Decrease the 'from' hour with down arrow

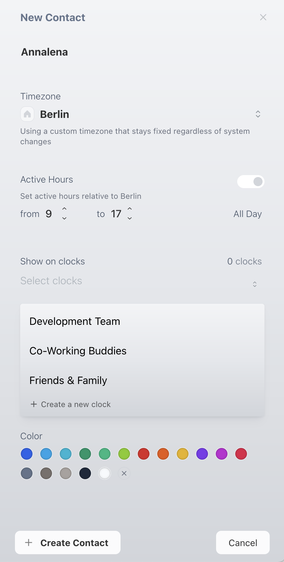(x=64, y=218)
